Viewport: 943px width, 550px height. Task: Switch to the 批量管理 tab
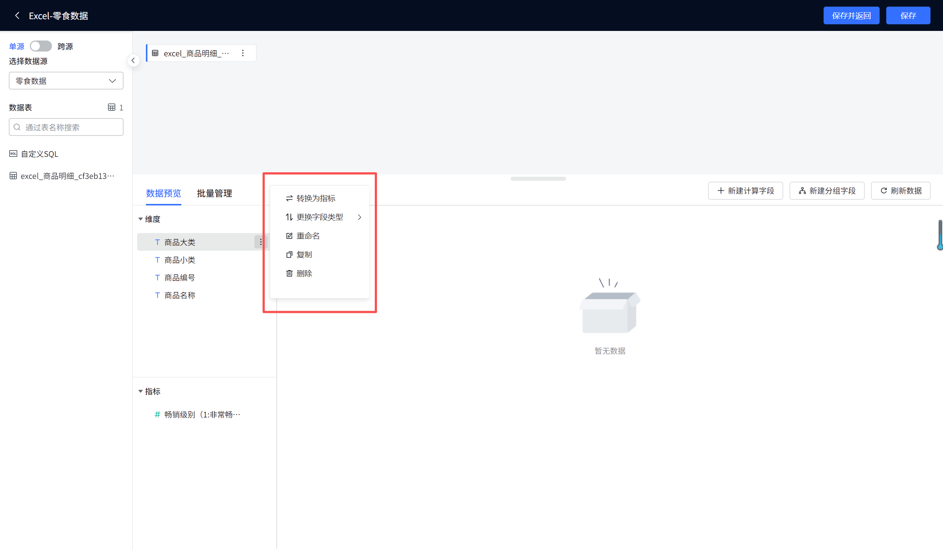pos(214,193)
